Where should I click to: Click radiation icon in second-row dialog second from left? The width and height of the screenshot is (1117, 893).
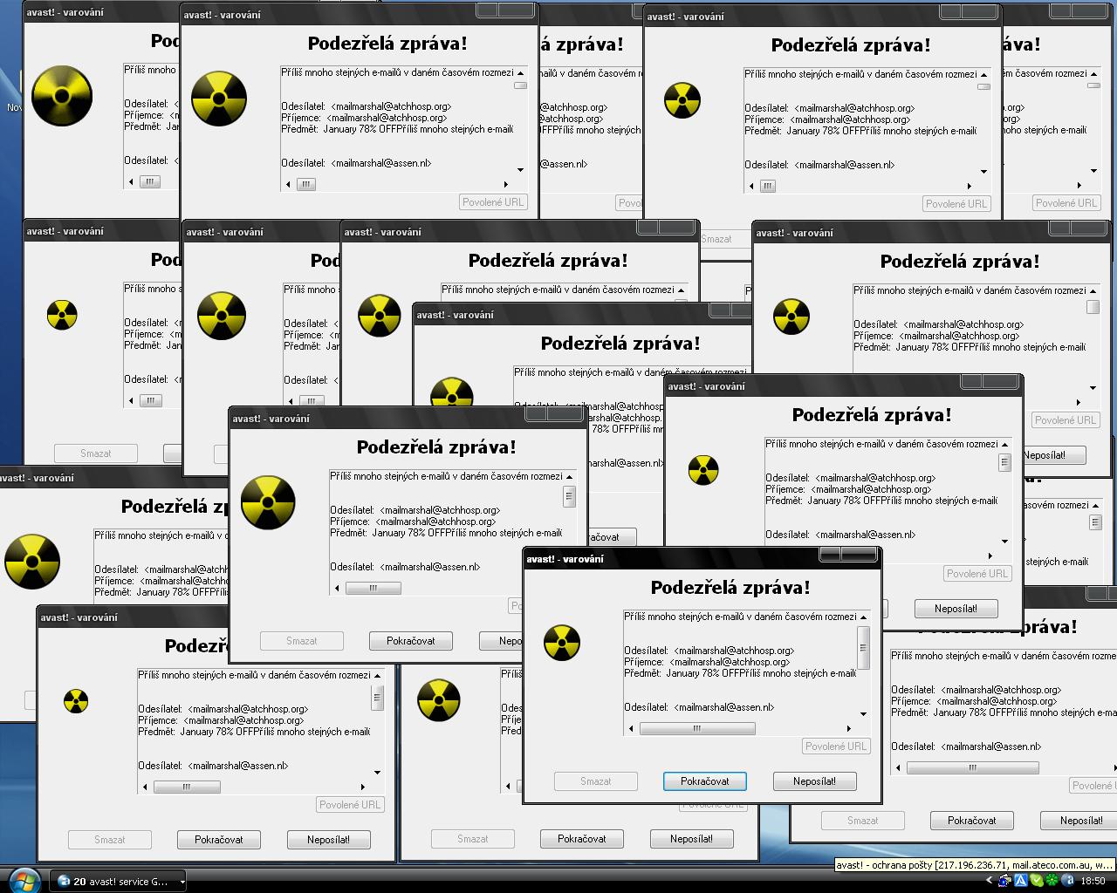222,316
